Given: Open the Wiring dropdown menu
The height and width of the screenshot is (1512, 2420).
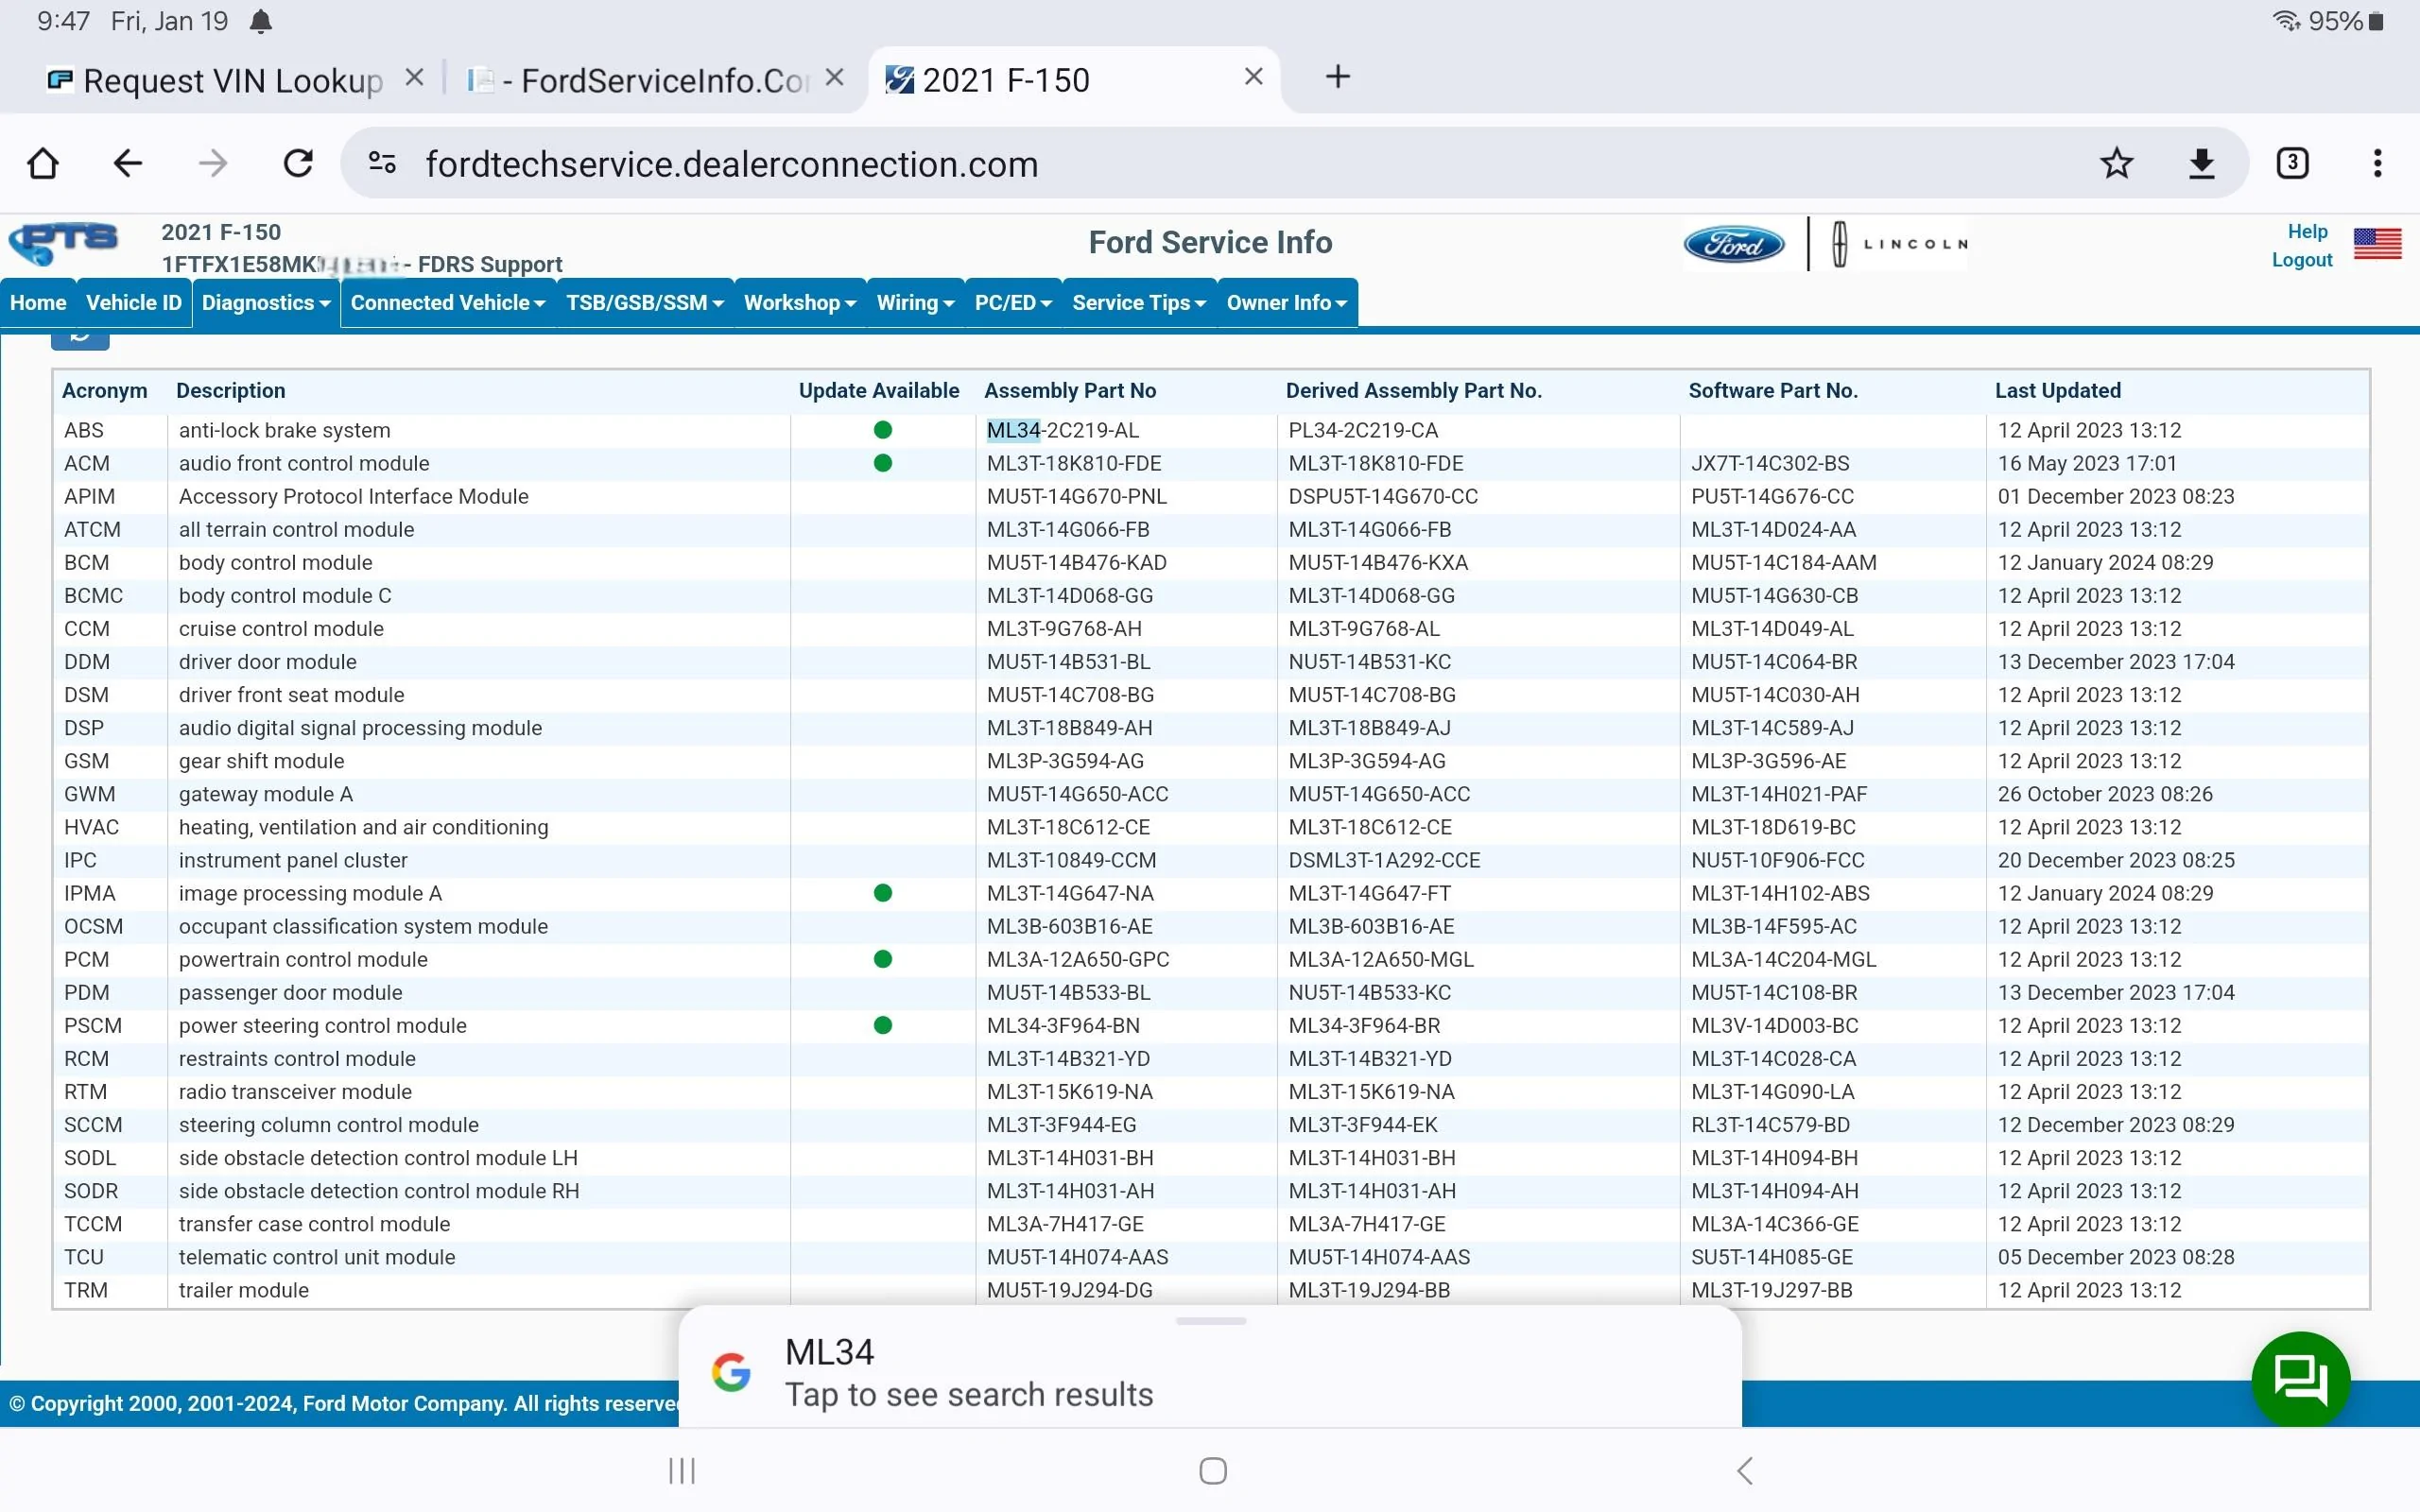Looking at the screenshot, I should pos(914,302).
